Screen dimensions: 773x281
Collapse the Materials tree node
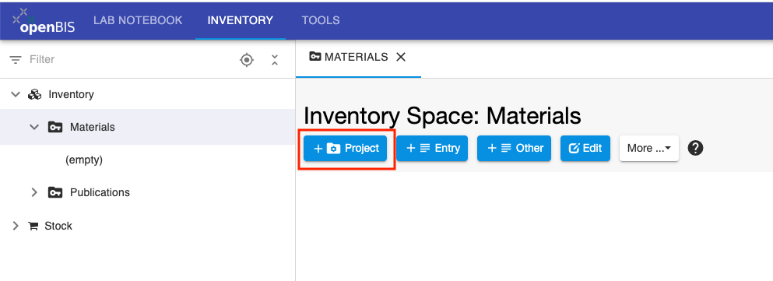tap(34, 127)
